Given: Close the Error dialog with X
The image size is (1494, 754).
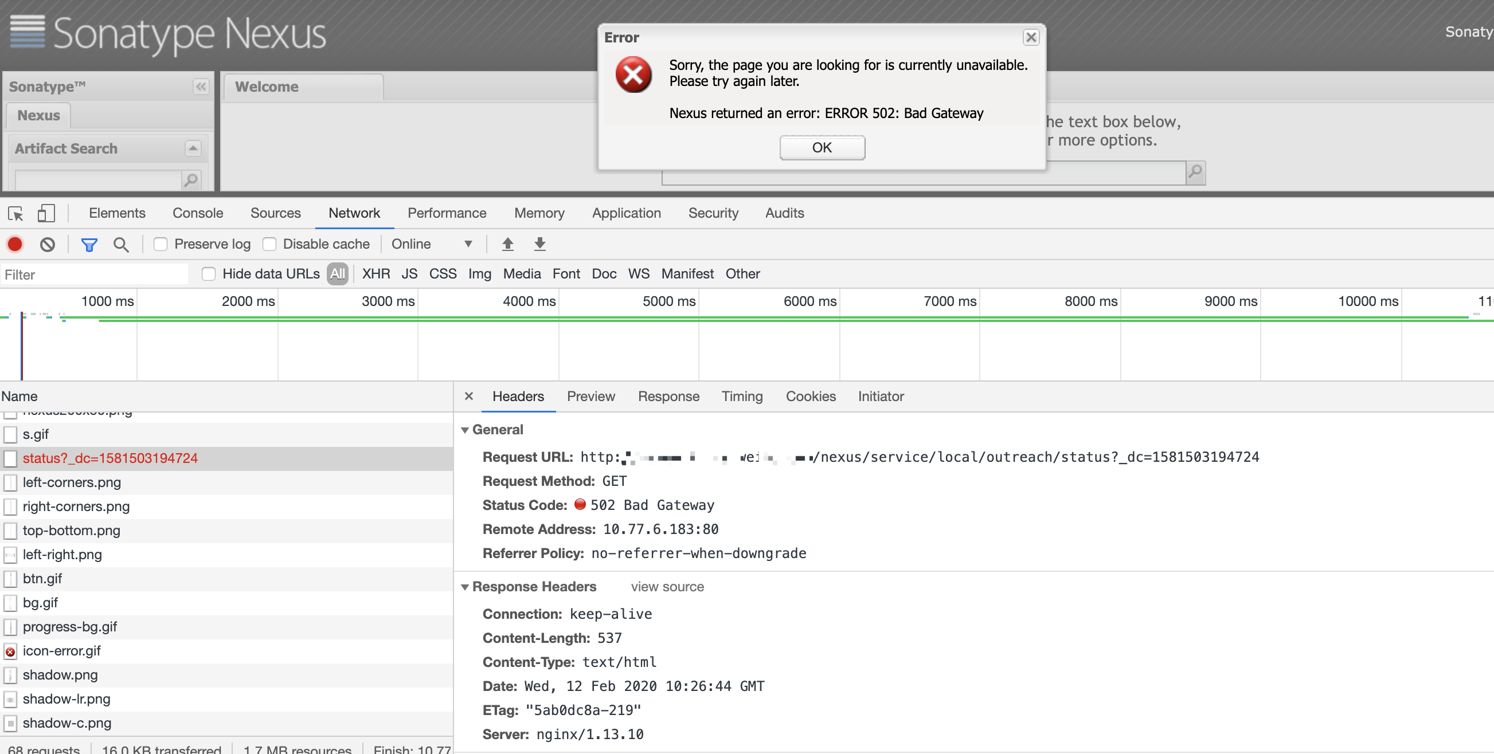Looking at the screenshot, I should 1031,38.
